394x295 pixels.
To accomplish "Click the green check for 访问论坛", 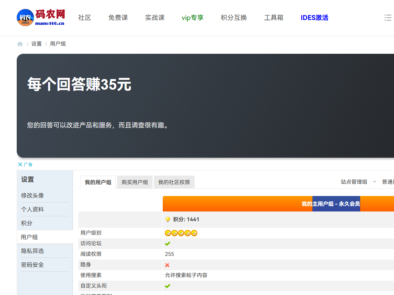I will (168, 244).
